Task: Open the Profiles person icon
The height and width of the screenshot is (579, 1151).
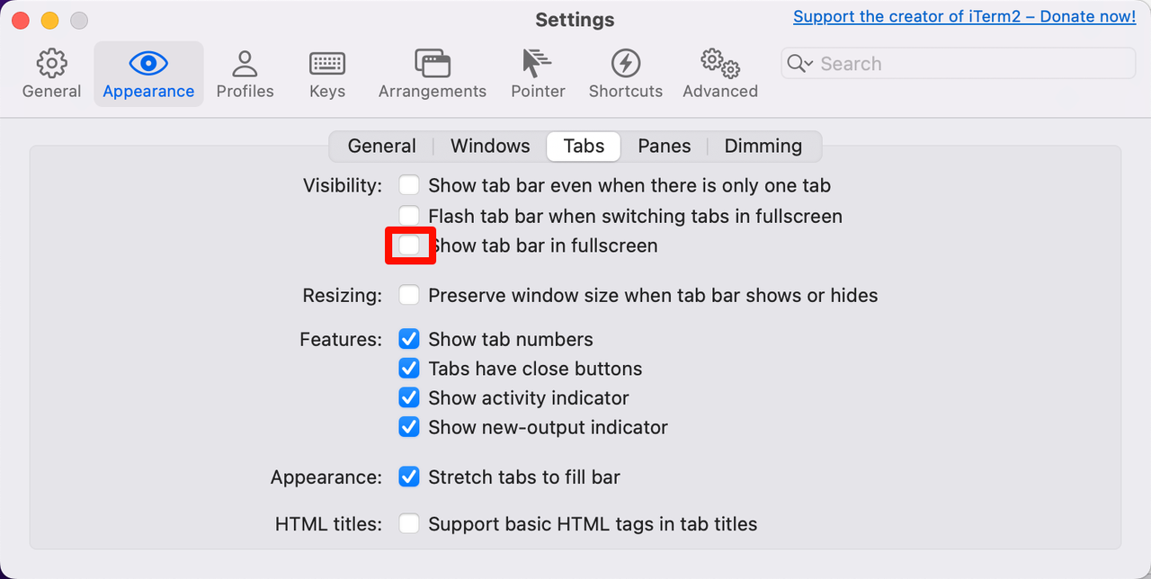Action: pos(245,64)
